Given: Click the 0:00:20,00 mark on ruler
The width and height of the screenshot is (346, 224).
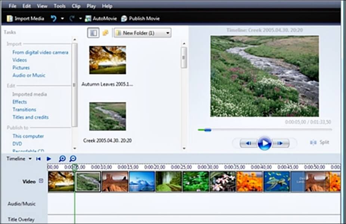Looking at the screenshot, I should [x=154, y=167].
